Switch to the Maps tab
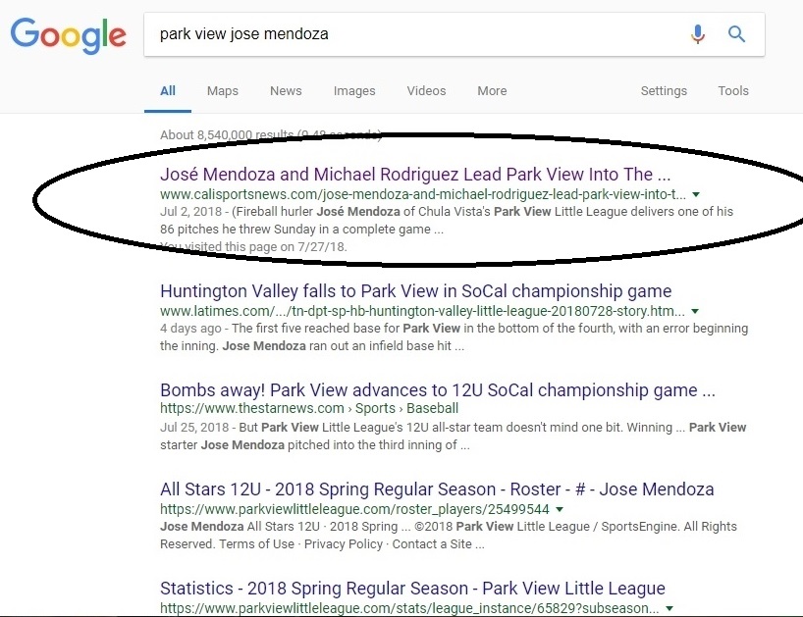The width and height of the screenshot is (803, 617). click(x=223, y=91)
